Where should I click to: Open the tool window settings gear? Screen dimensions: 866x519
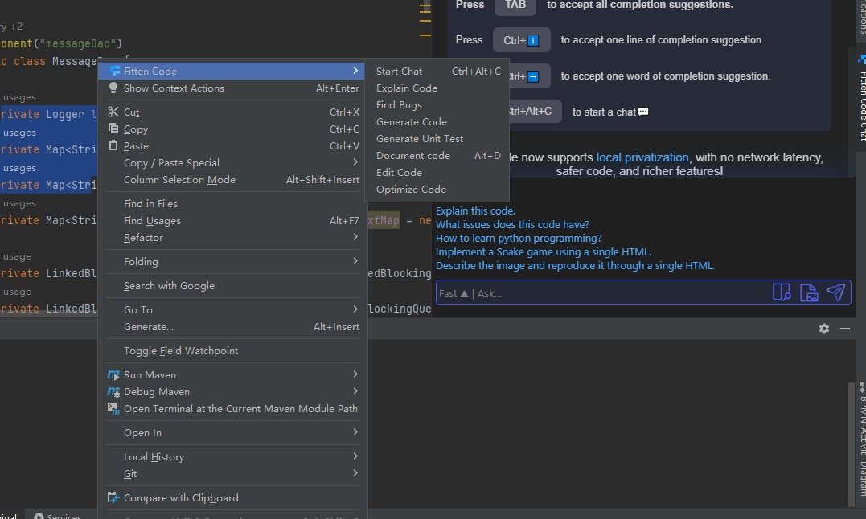(x=824, y=329)
